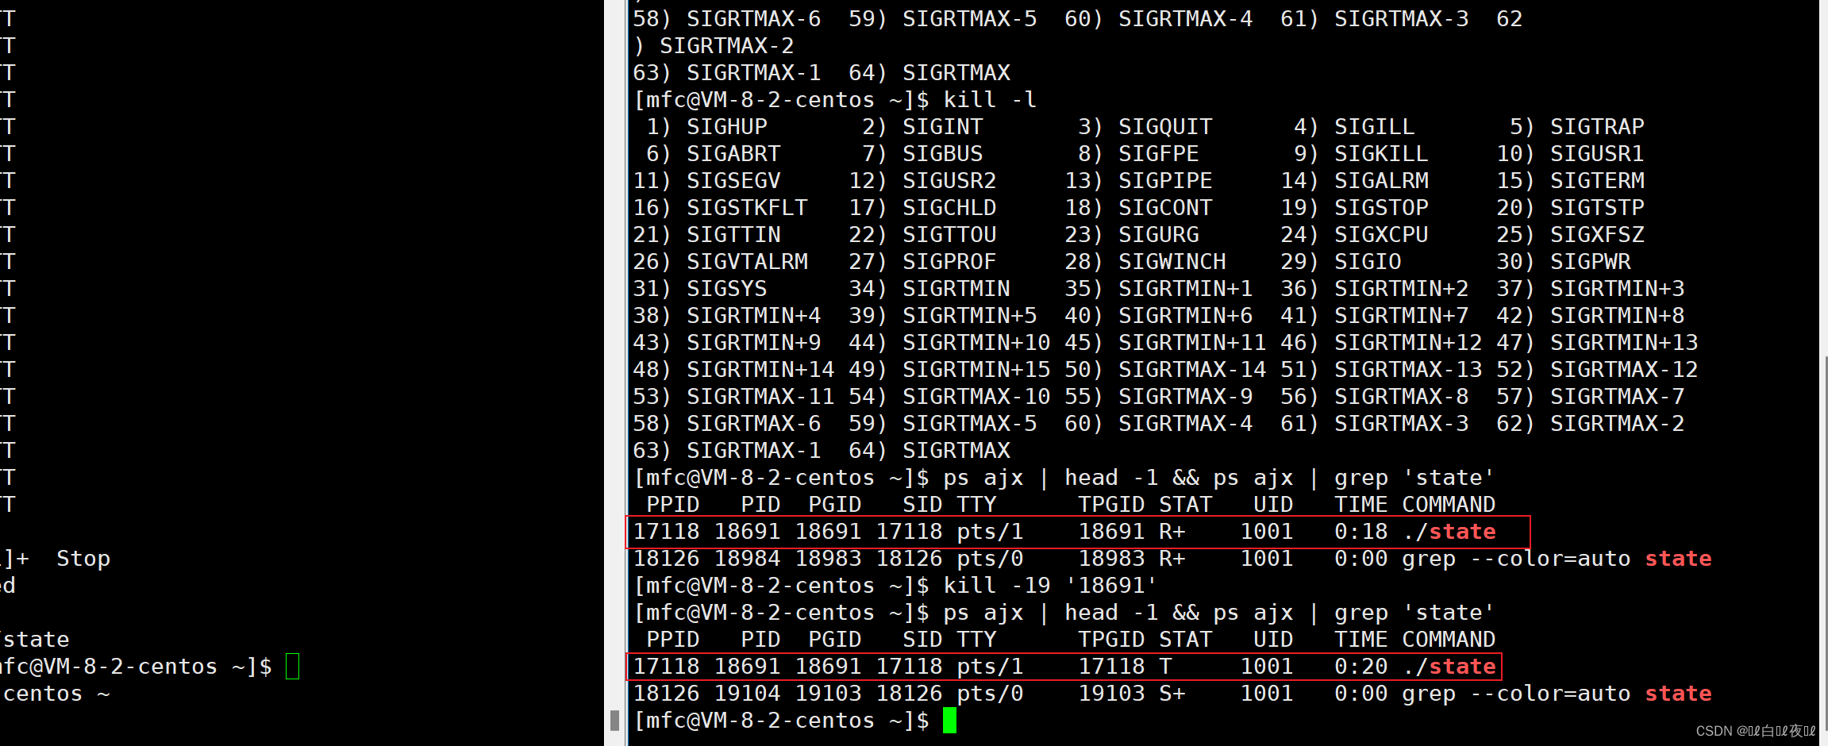Click the SIGXFSZ signal name
The width and height of the screenshot is (1828, 746).
click(x=1597, y=235)
